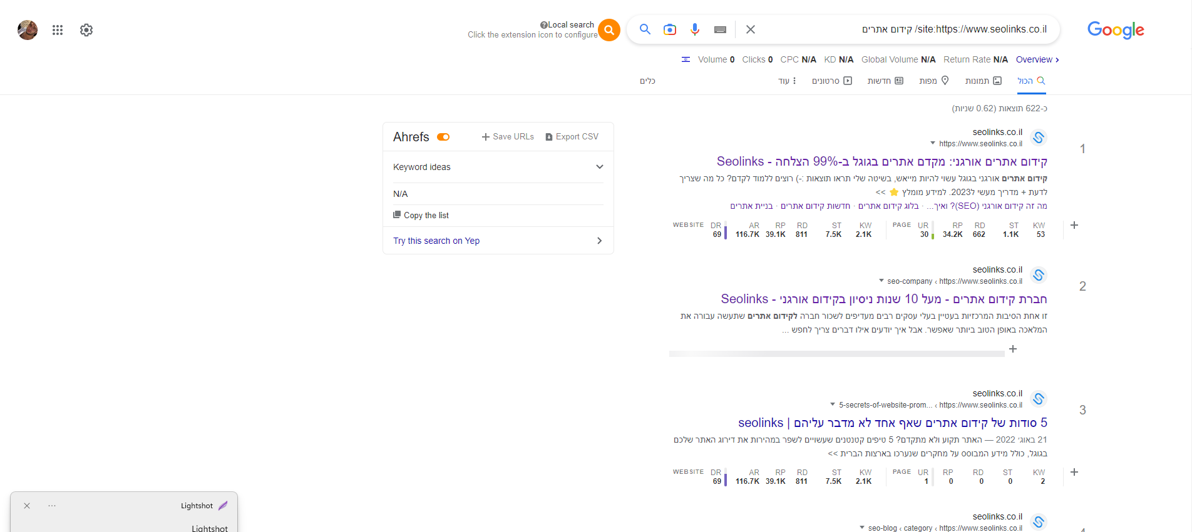This screenshot has width=1192, height=532.
Task: Click the orange Local search extension icon
Action: tap(609, 30)
